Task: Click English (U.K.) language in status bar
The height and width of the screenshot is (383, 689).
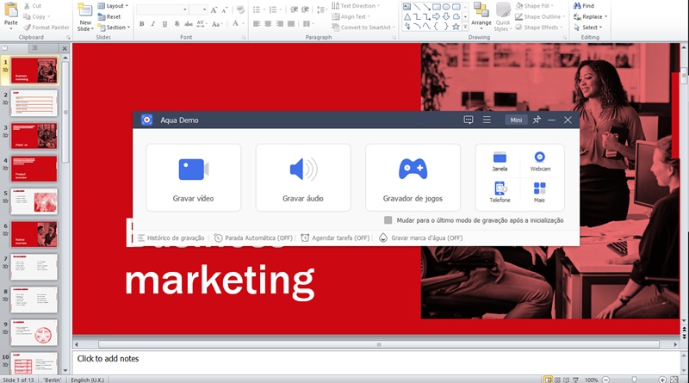Action: [88, 380]
